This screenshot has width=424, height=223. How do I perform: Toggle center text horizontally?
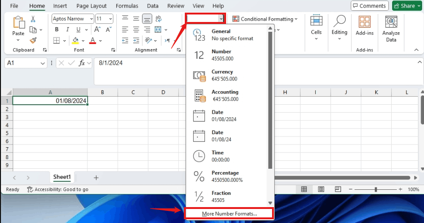tap(136, 29)
